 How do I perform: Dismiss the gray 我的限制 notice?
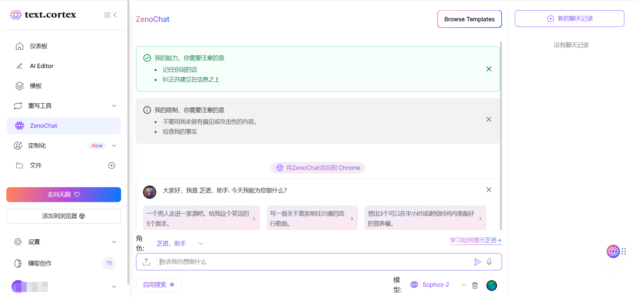(489, 119)
